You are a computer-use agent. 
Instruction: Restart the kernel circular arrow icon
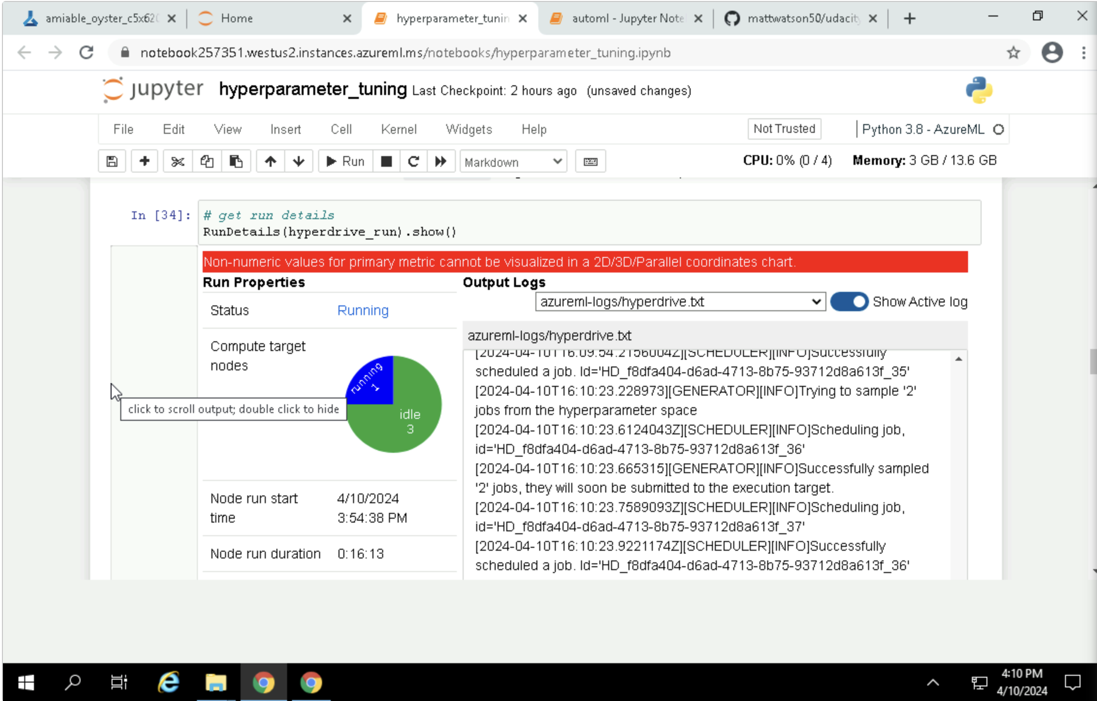click(x=413, y=161)
